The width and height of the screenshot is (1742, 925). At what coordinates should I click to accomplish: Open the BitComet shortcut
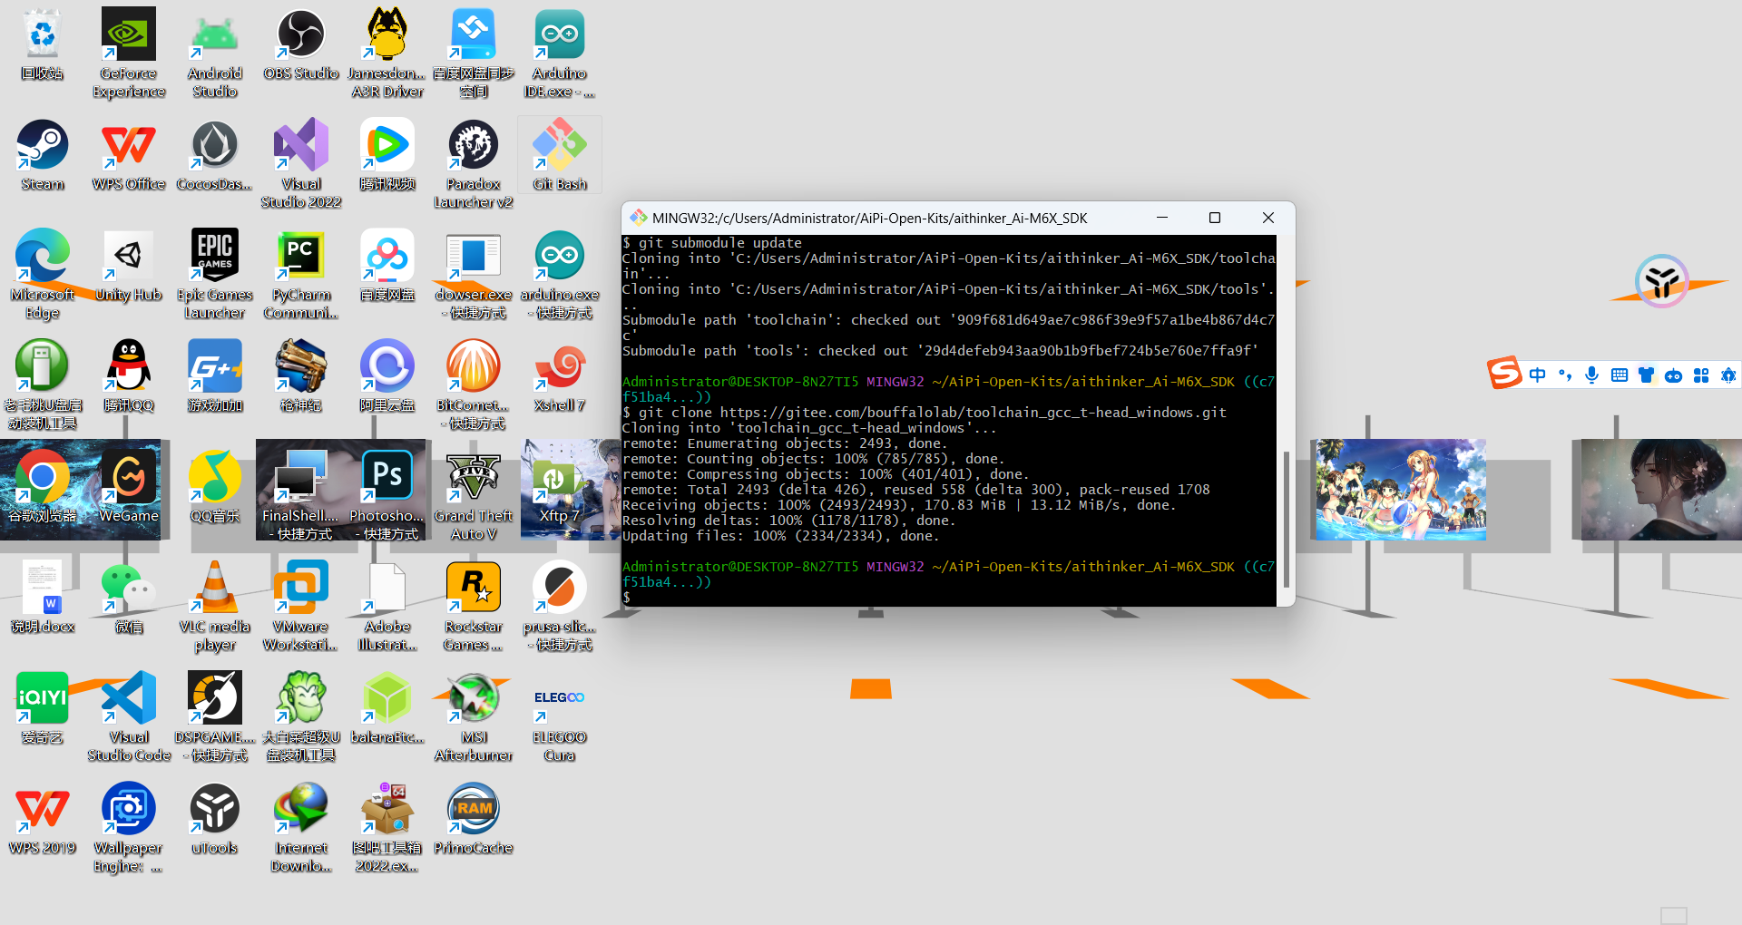pos(474,385)
